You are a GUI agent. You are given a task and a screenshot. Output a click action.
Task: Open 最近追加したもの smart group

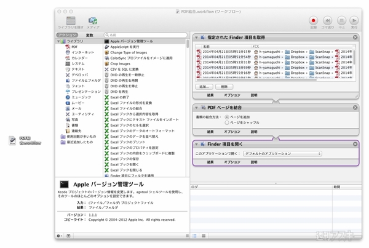(77, 142)
